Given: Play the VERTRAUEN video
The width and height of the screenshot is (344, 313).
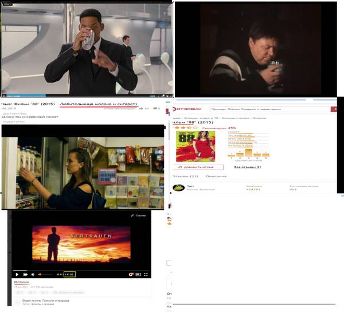Looking at the screenshot, I should (17, 275).
